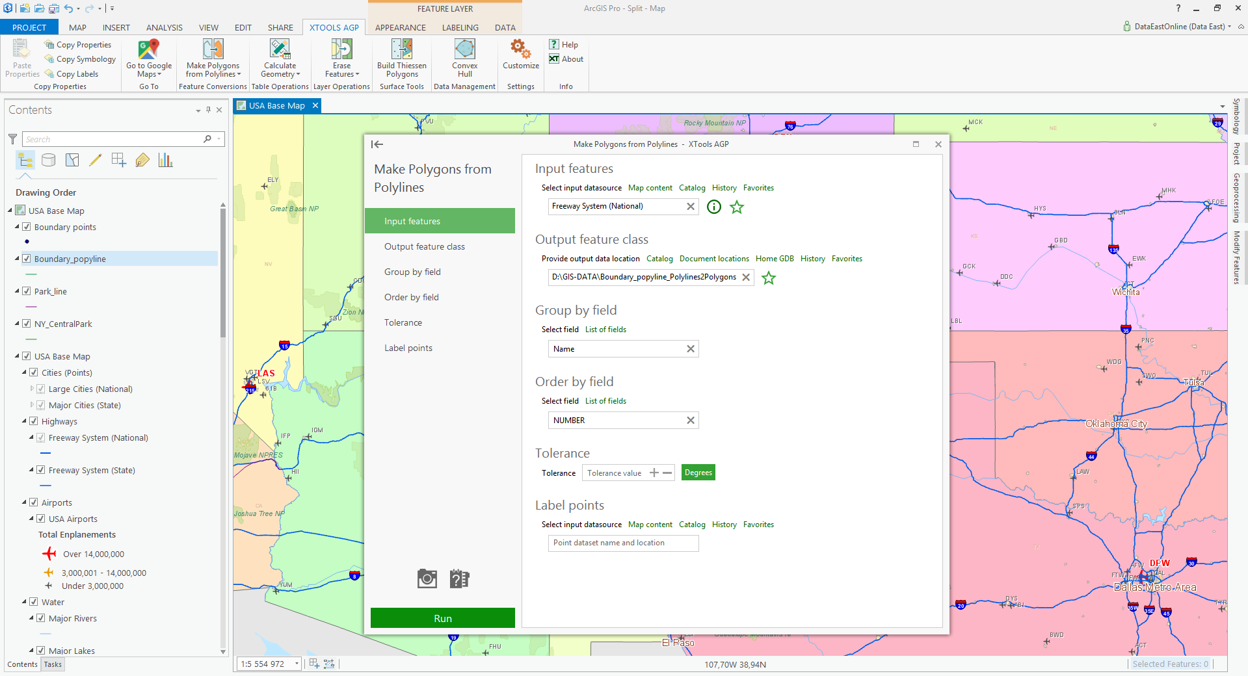
Task: Toggle NY_CentralPark layer visibility
Action: [27, 324]
